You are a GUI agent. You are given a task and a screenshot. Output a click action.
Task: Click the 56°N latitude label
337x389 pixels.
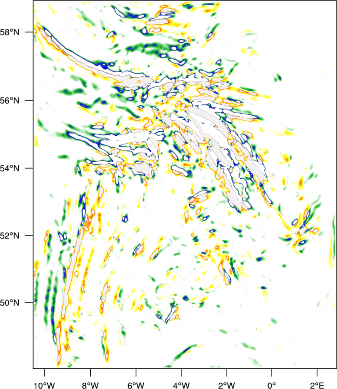[x=10, y=101]
